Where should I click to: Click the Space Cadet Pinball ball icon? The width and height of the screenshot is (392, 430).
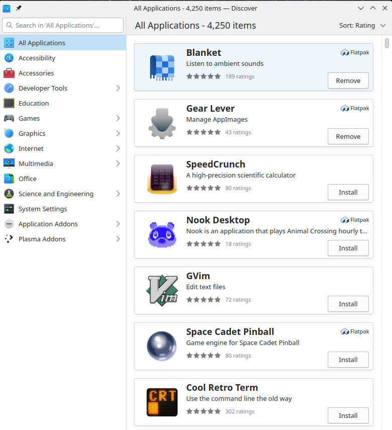click(x=162, y=346)
